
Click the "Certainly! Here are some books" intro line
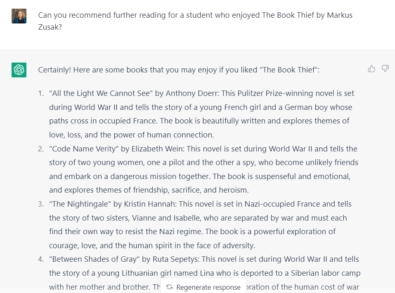click(x=179, y=70)
